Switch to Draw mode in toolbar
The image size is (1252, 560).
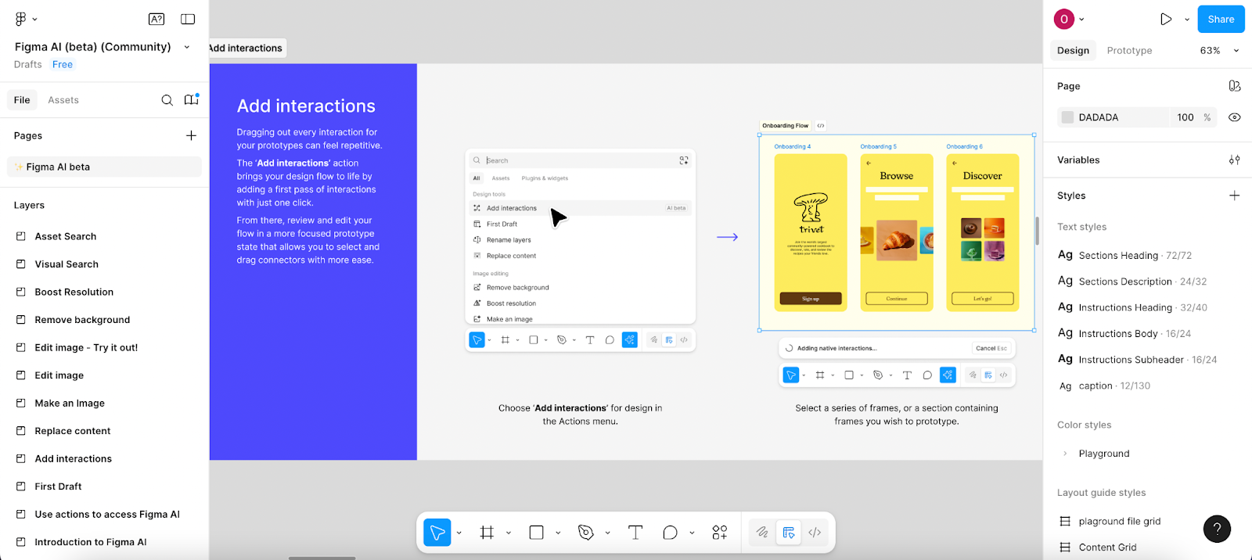pyautogui.click(x=762, y=533)
